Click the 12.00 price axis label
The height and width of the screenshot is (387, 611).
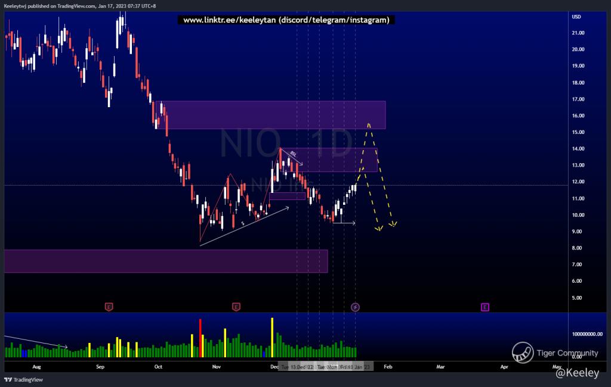tap(578, 182)
